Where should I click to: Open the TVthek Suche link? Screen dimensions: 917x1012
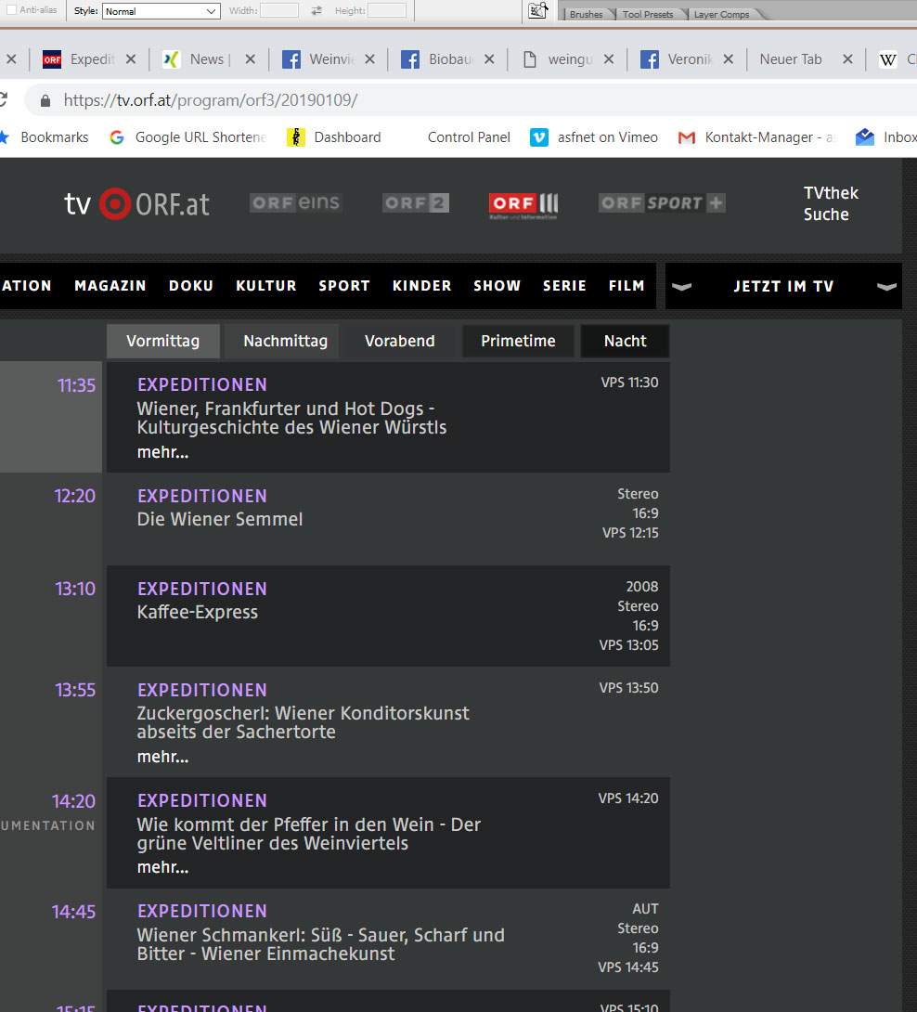(831, 203)
